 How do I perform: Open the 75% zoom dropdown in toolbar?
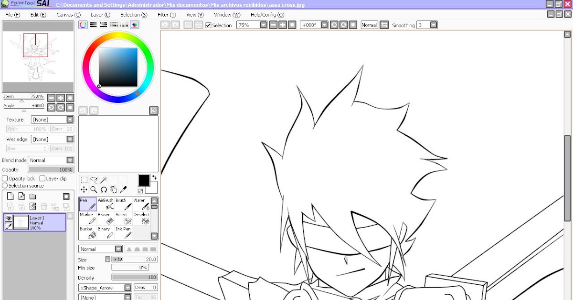pos(263,25)
